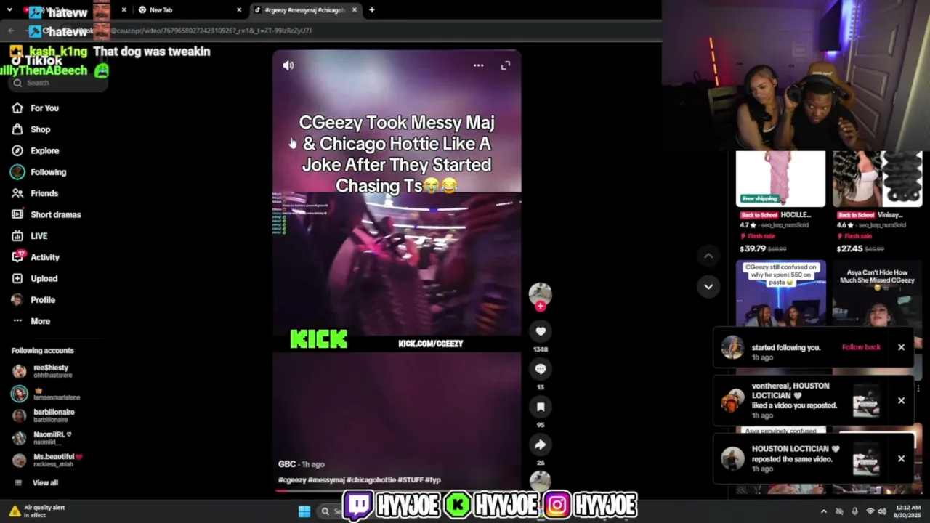The image size is (930, 523).
Task: Dismiss the 'reposted the same video' notification
Action: (901, 458)
